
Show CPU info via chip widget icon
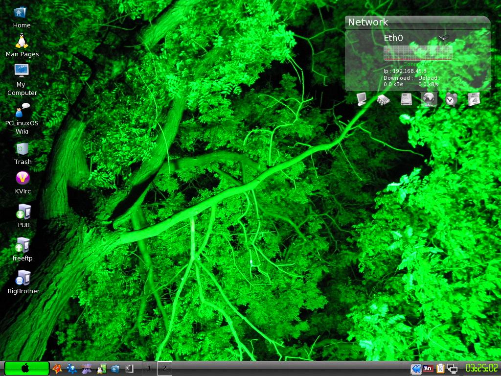coord(383,99)
